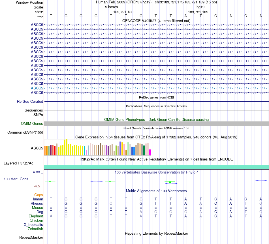The height and width of the screenshot is (244, 269).
Task: Click the gray OMIM Genes item bar
Action: (156, 124)
